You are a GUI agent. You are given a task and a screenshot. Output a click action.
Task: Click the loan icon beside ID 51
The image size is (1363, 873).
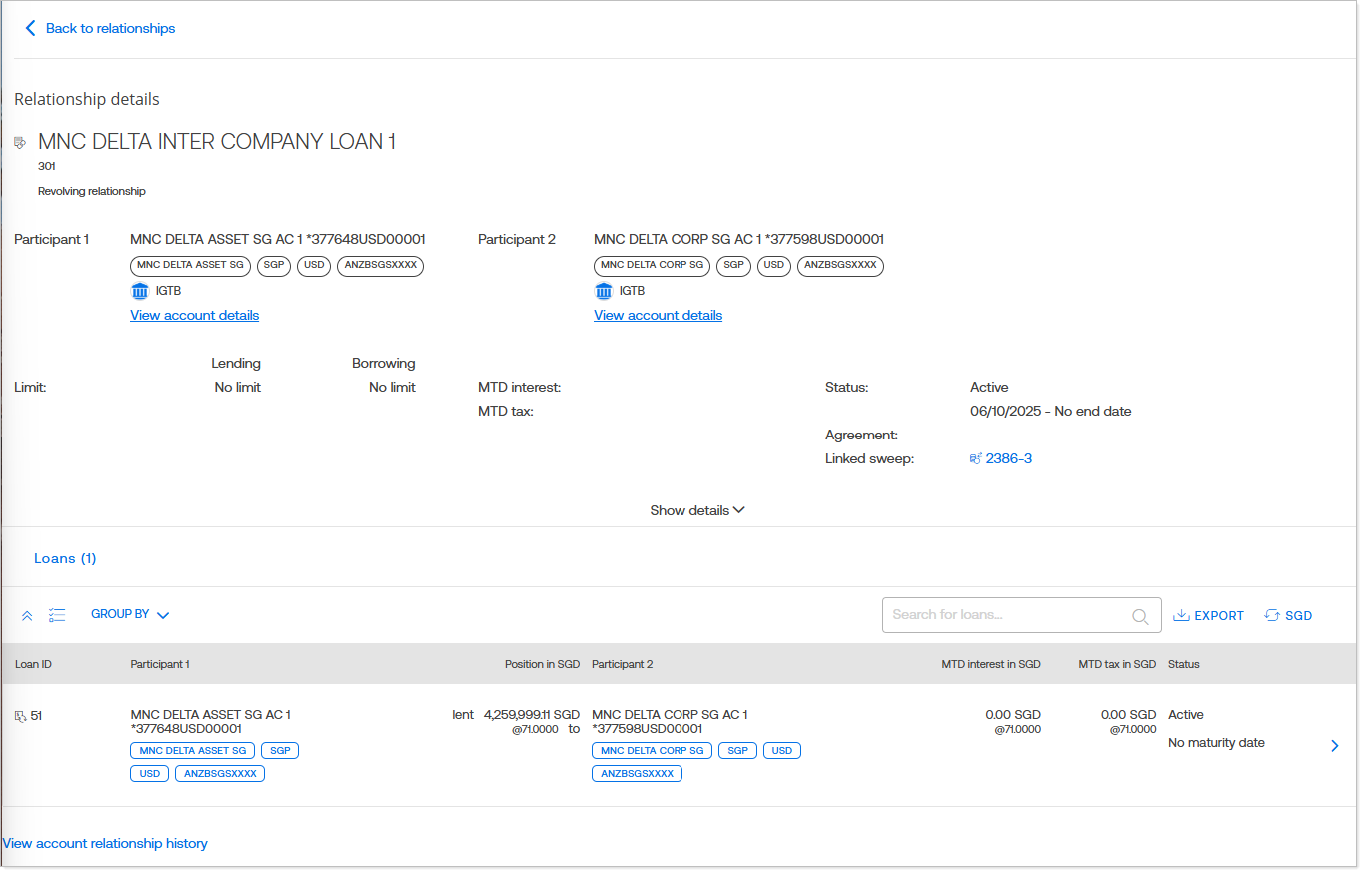pyautogui.click(x=20, y=716)
